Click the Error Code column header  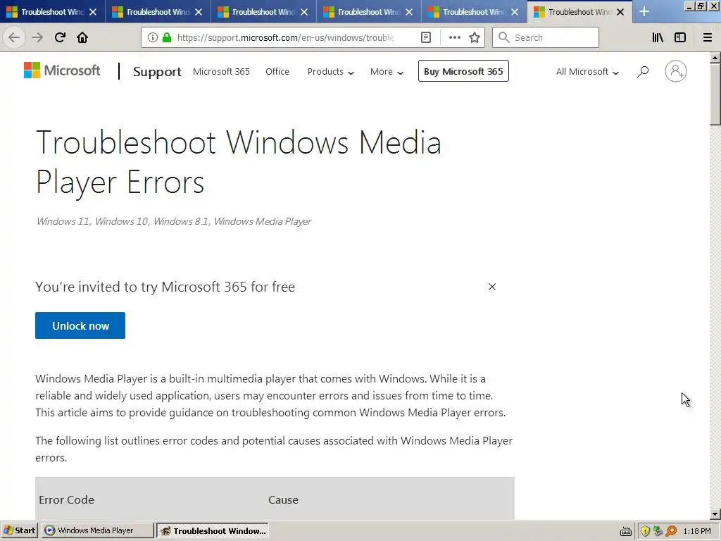tap(67, 499)
